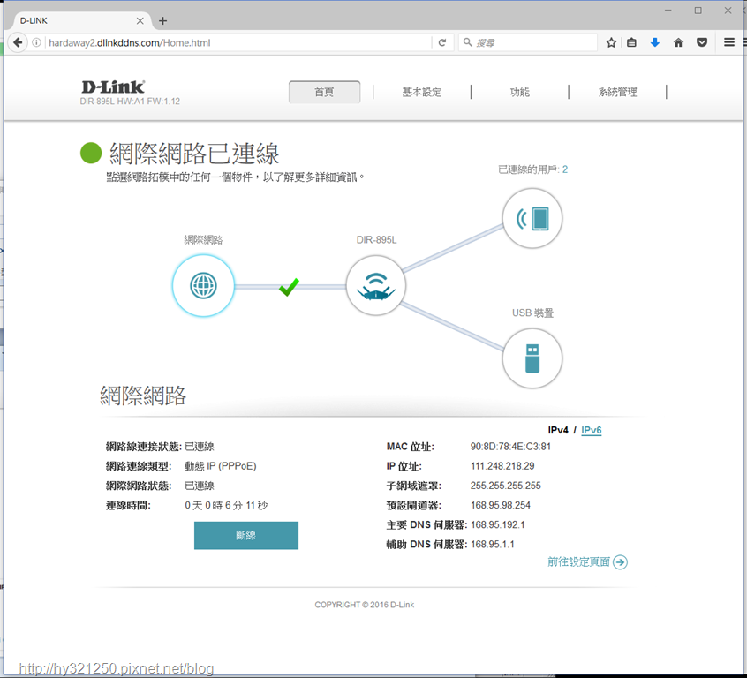Open the browser hamburger menu
This screenshot has height=678, width=747.
pyautogui.click(x=728, y=42)
